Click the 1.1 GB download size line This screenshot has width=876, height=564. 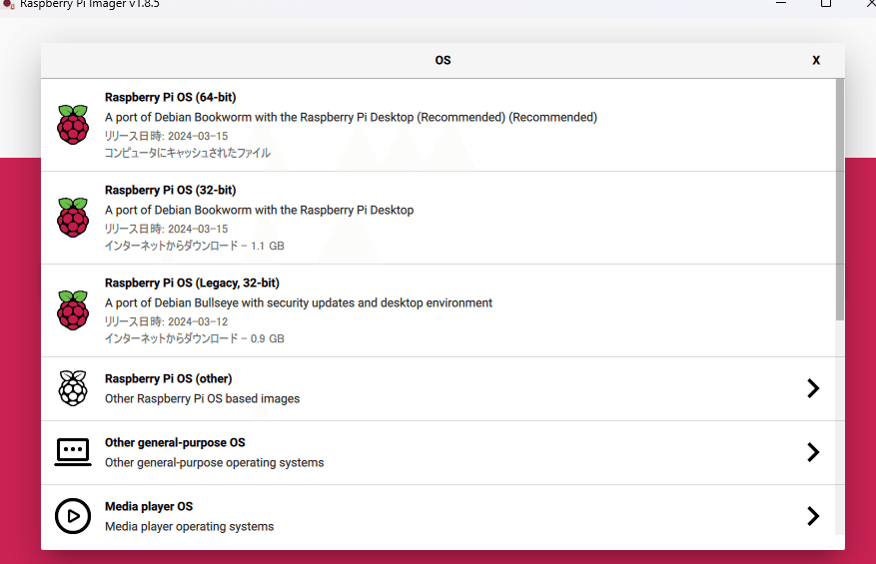(x=195, y=246)
